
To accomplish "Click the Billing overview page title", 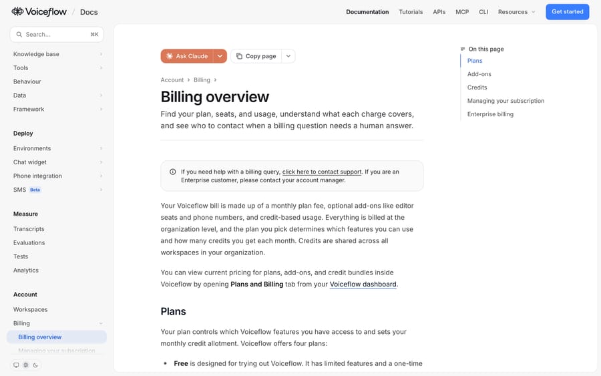I will 214,97.
